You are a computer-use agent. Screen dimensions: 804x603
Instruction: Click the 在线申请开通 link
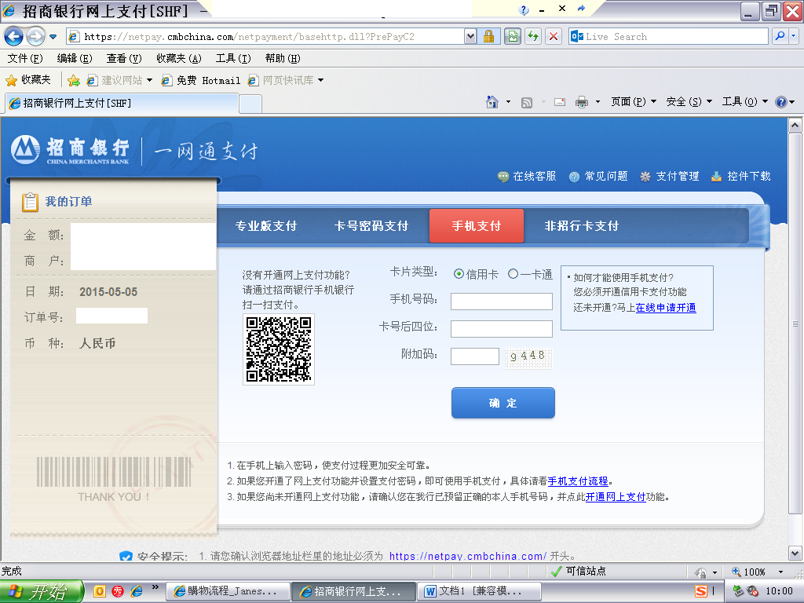coord(666,308)
